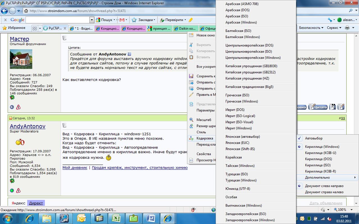This screenshot has width=359, height=224.
Task: Click the Закладки star icon in Google toolbar
Action: [134, 20]
